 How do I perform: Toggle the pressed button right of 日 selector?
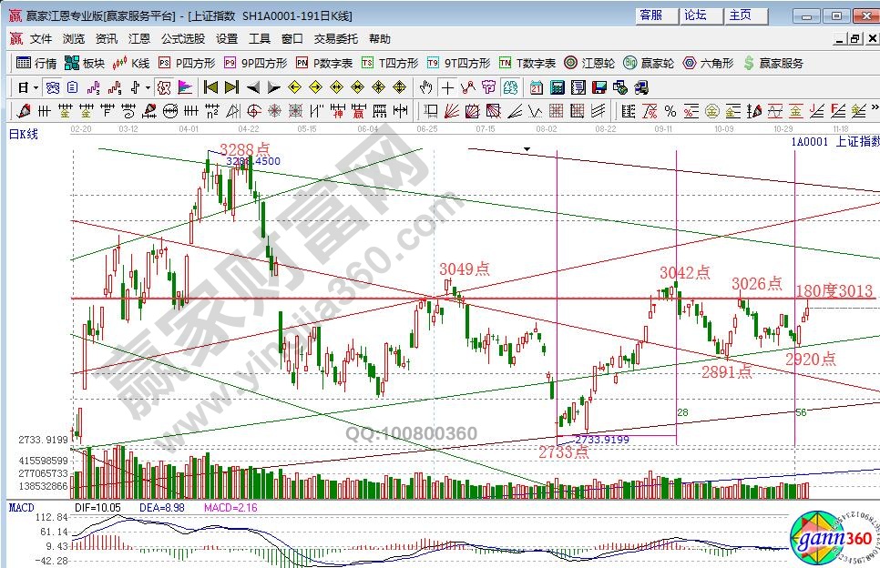pos(52,87)
